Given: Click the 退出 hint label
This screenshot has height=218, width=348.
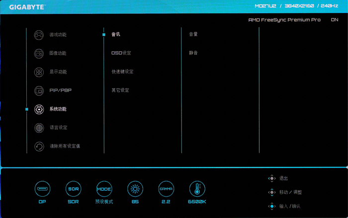Looking at the screenshot, I should pyautogui.click(x=283, y=178).
